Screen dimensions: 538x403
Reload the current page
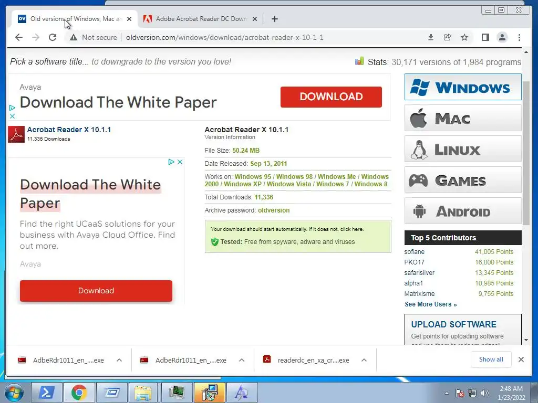pyautogui.click(x=53, y=37)
